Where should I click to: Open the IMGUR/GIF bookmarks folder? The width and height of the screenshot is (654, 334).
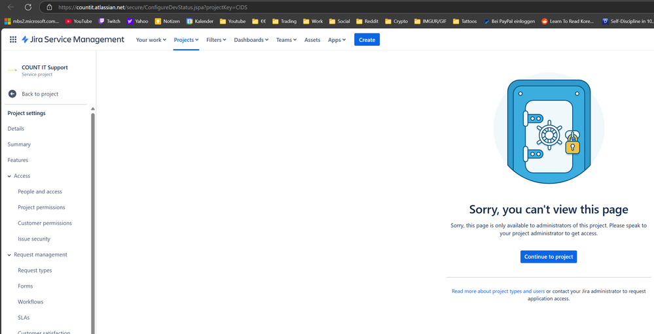click(x=430, y=21)
